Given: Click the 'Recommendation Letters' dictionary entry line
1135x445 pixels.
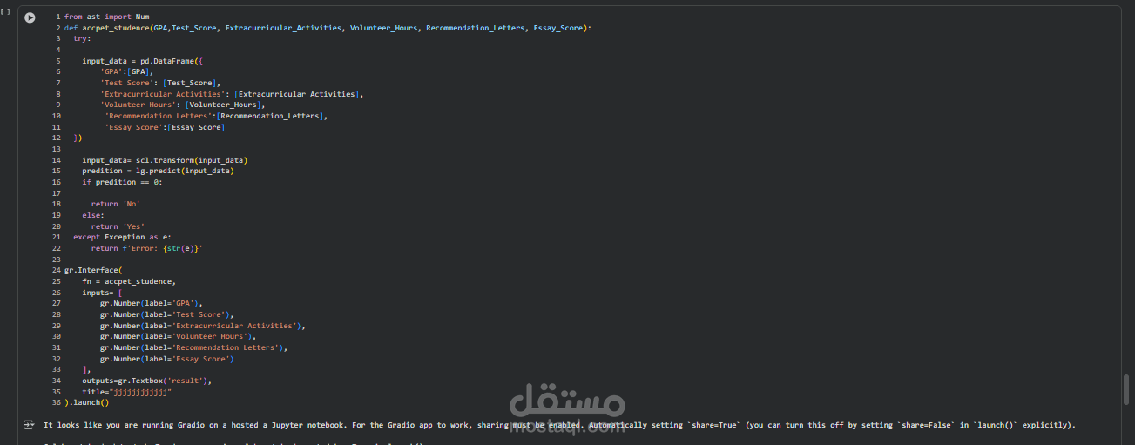Looking at the screenshot, I should tap(216, 116).
